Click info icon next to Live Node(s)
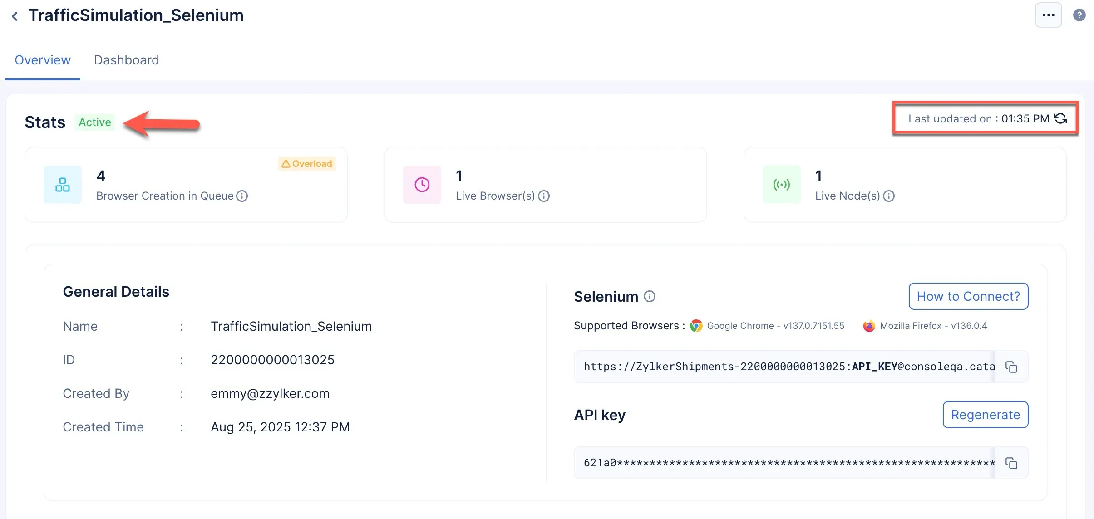This screenshot has width=1094, height=519. tap(888, 196)
